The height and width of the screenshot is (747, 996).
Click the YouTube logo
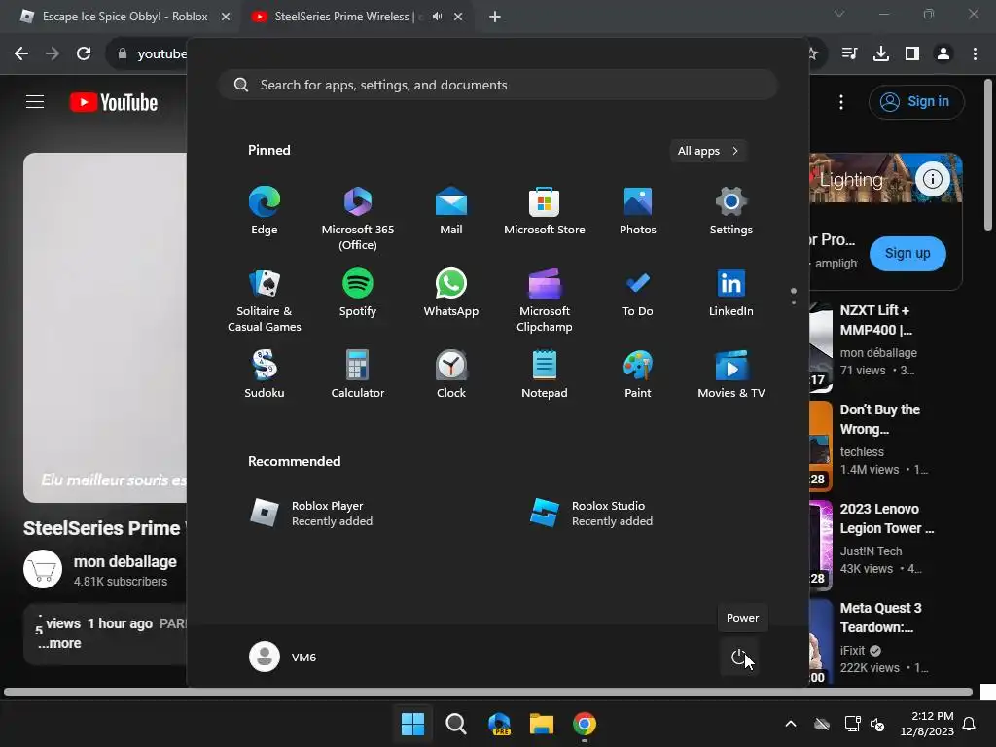click(114, 102)
